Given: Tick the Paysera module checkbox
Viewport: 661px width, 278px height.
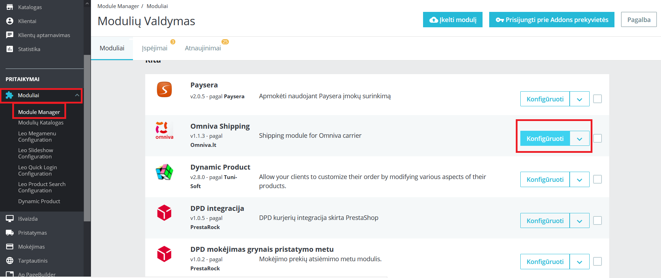Looking at the screenshot, I should (598, 99).
